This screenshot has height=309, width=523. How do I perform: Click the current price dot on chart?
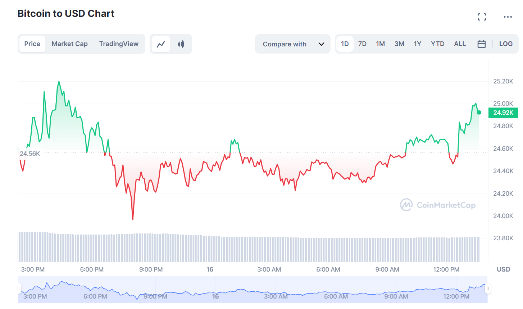tap(479, 113)
